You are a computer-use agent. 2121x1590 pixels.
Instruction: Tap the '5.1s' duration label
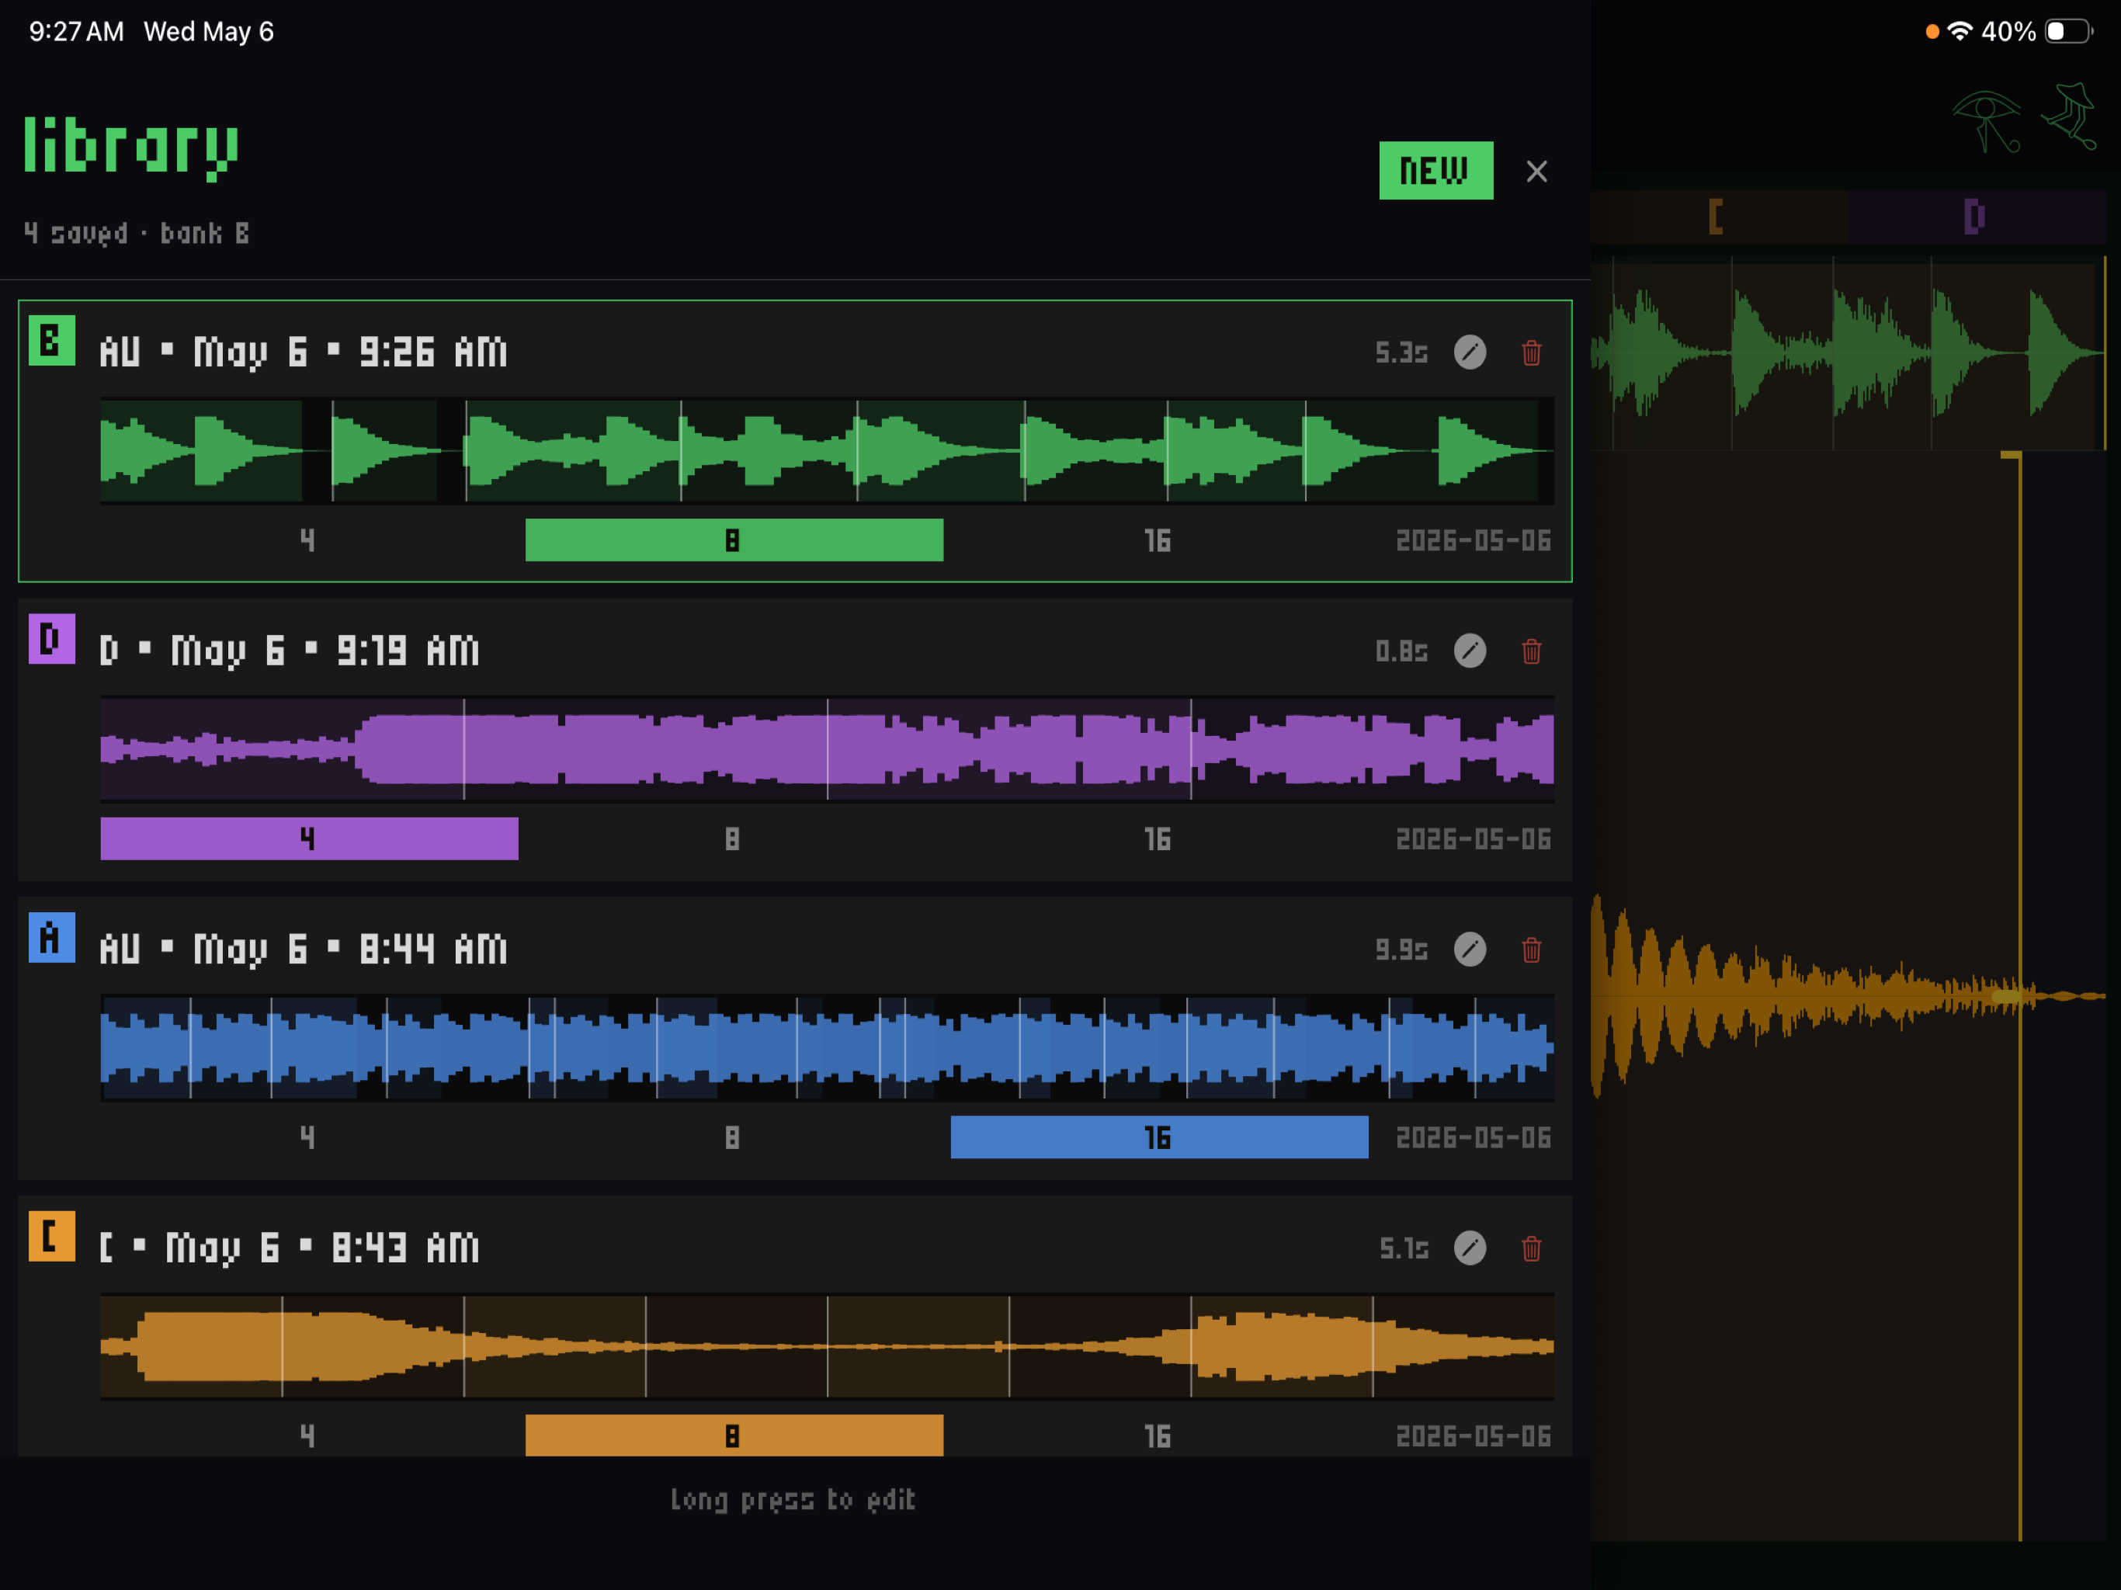(1404, 1248)
